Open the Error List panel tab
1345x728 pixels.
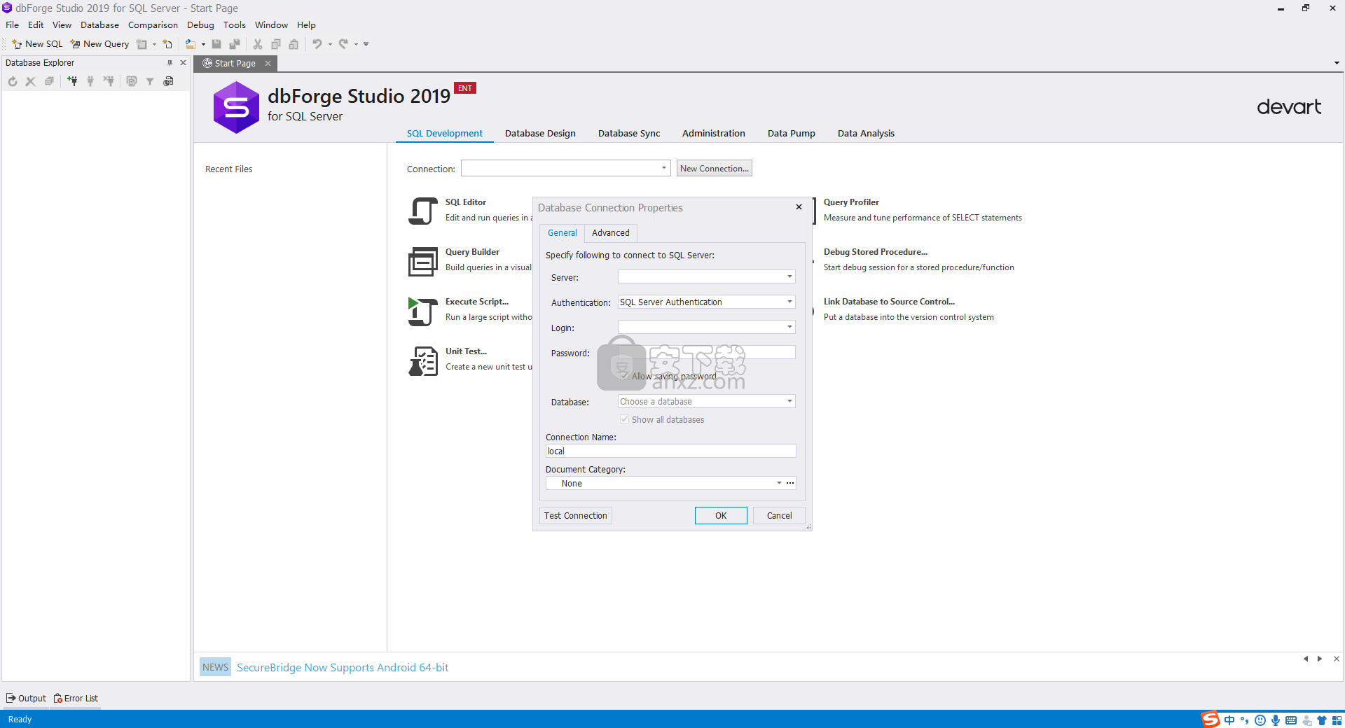coord(76,698)
